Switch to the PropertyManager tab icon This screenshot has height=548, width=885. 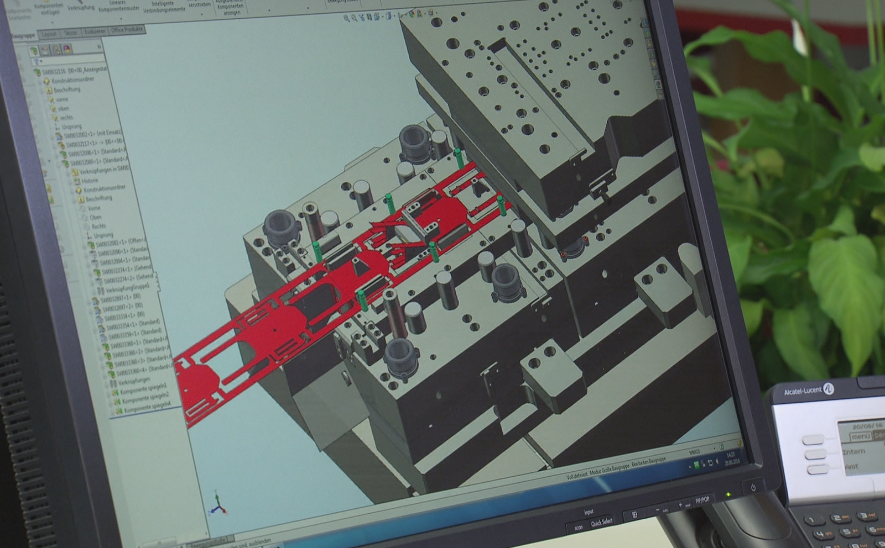tap(45, 50)
